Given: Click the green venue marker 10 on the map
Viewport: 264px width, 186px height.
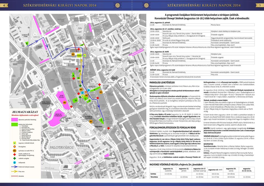Looking at the screenshot, I should tap(75, 101).
